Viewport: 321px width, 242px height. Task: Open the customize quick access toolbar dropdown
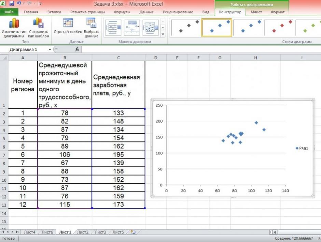point(41,4)
